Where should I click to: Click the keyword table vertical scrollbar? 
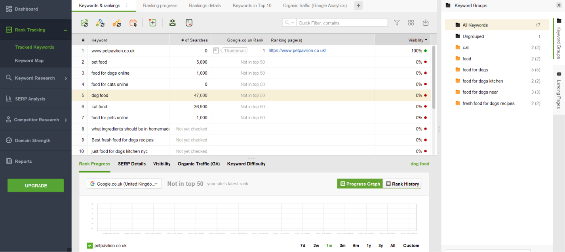[x=434, y=77]
